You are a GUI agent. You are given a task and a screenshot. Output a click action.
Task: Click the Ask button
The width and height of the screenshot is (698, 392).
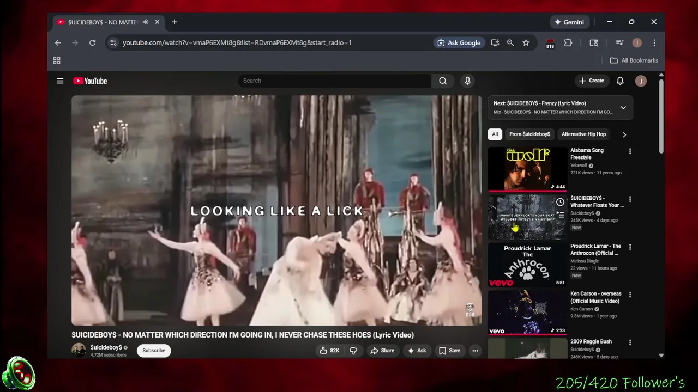[x=417, y=351]
